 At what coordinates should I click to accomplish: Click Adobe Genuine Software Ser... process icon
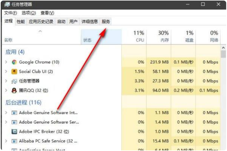coord(14,122)
